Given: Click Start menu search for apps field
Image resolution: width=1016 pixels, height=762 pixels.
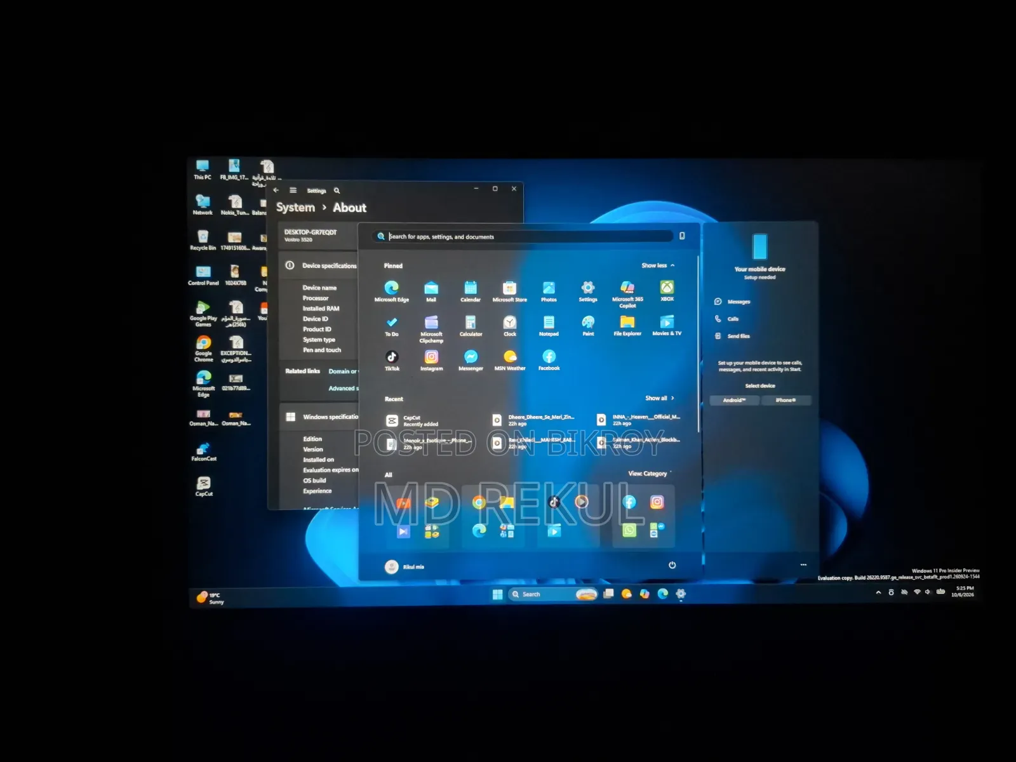Looking at the screenshot, I should (523, 236).
